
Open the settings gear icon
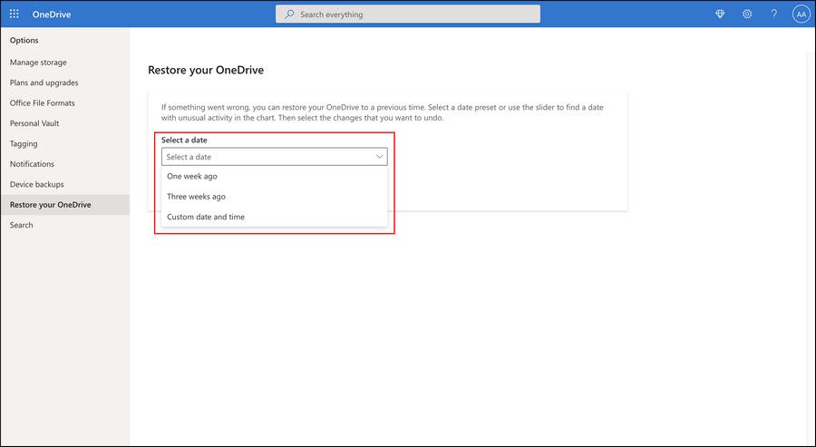(747, 14)
